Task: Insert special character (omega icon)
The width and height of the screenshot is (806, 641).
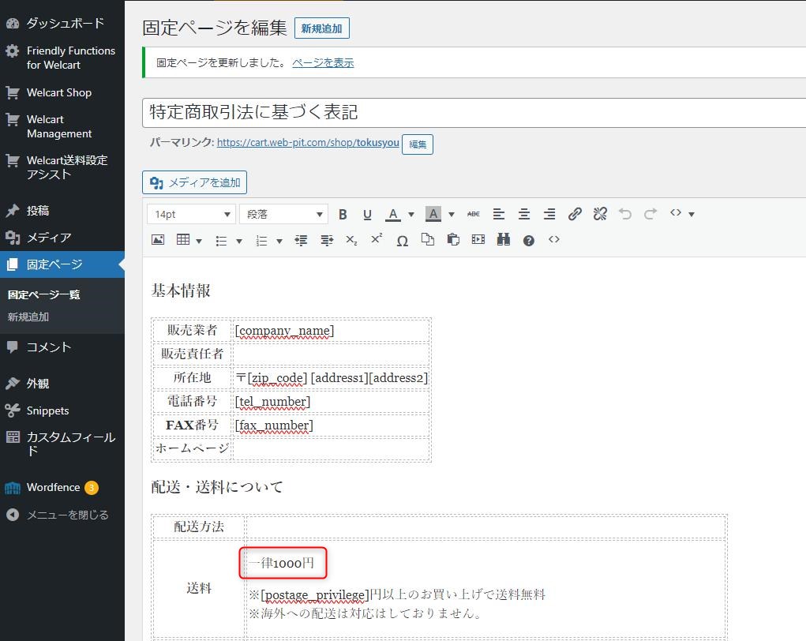Action: point(402,240)
